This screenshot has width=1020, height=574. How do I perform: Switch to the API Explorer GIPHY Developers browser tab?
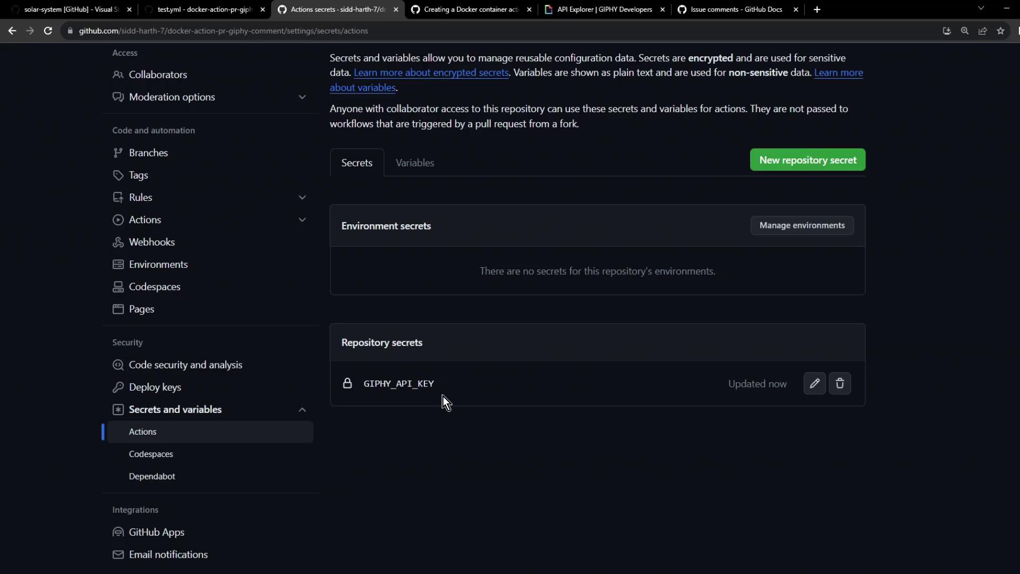(604, 10)
